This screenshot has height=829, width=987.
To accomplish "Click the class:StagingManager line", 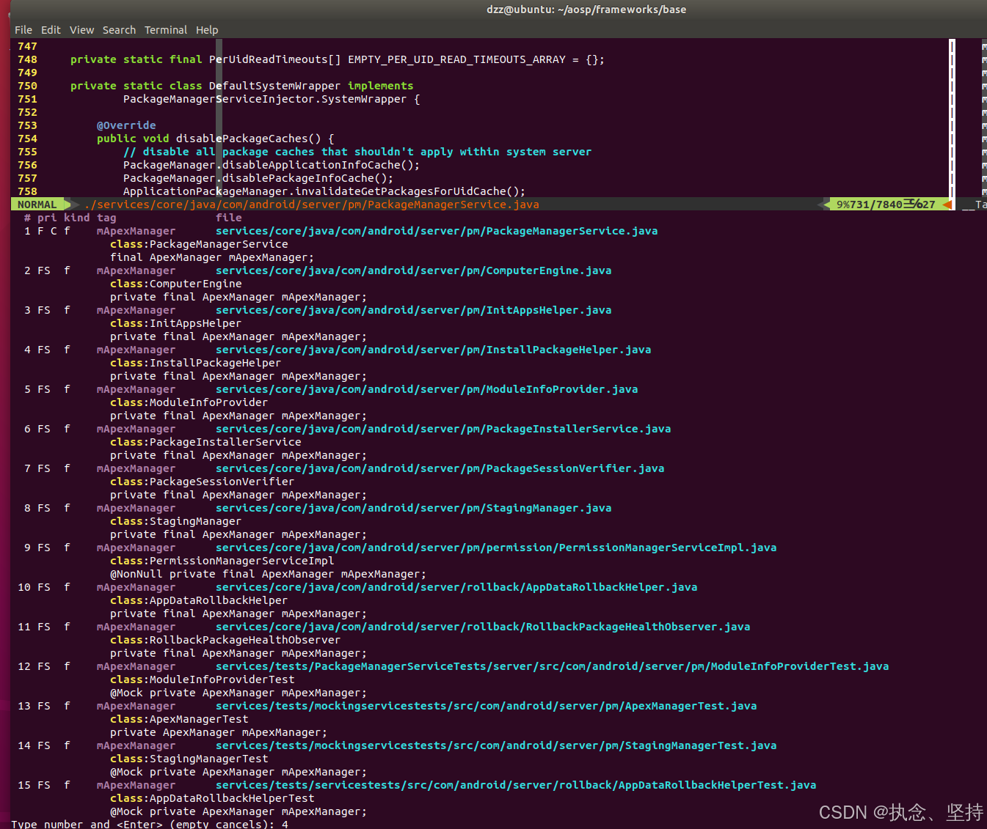I will [176, 521].
